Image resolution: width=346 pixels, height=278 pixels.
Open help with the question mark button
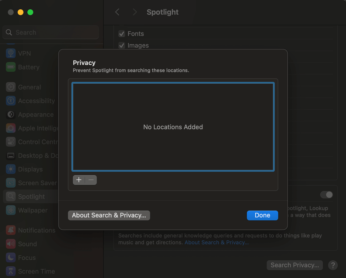333,265
